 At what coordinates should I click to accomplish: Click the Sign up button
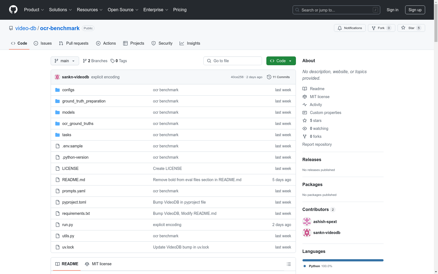[x=415, y=10]
